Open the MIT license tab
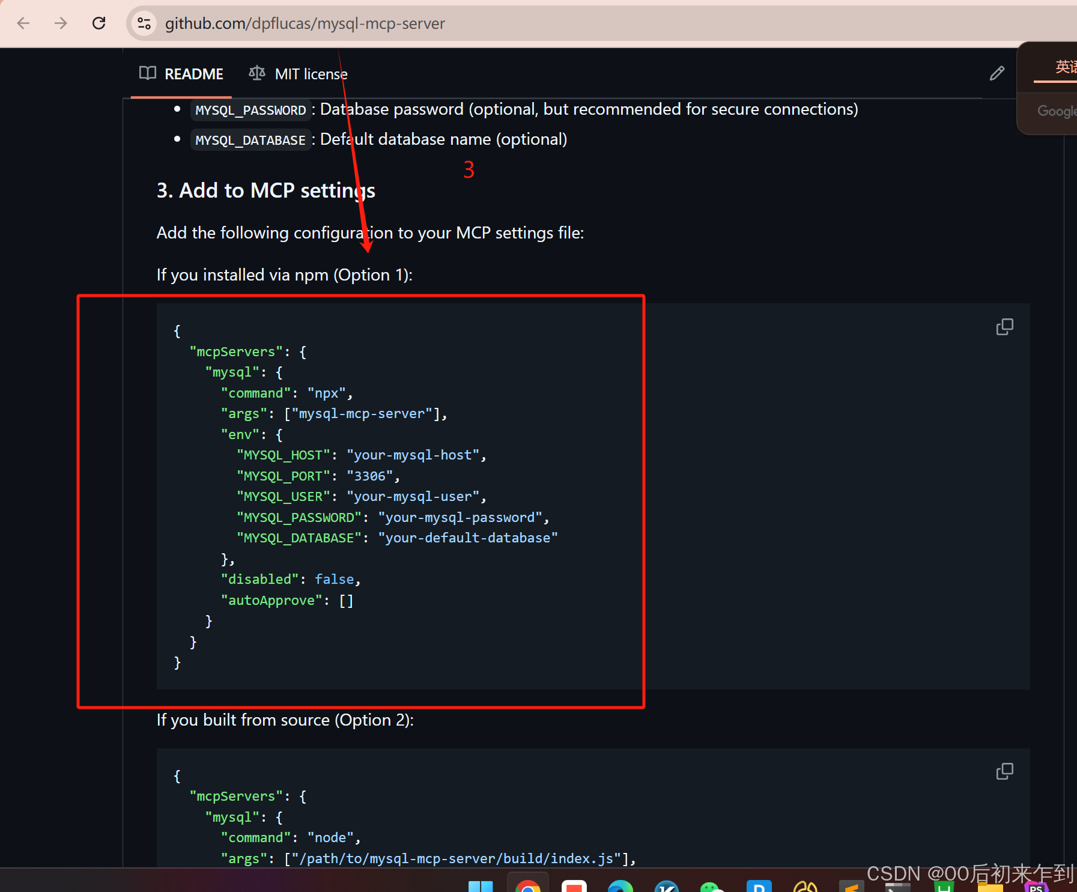Image resolution: width=1077 pixels, height=892 pixels. (x=311, y=73)
